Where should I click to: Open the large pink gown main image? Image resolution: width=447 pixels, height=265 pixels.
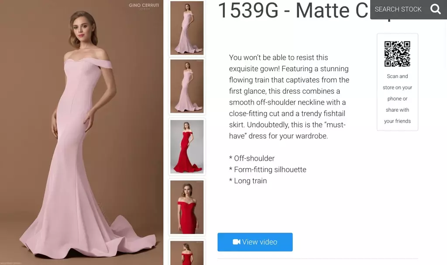(82, 132)
